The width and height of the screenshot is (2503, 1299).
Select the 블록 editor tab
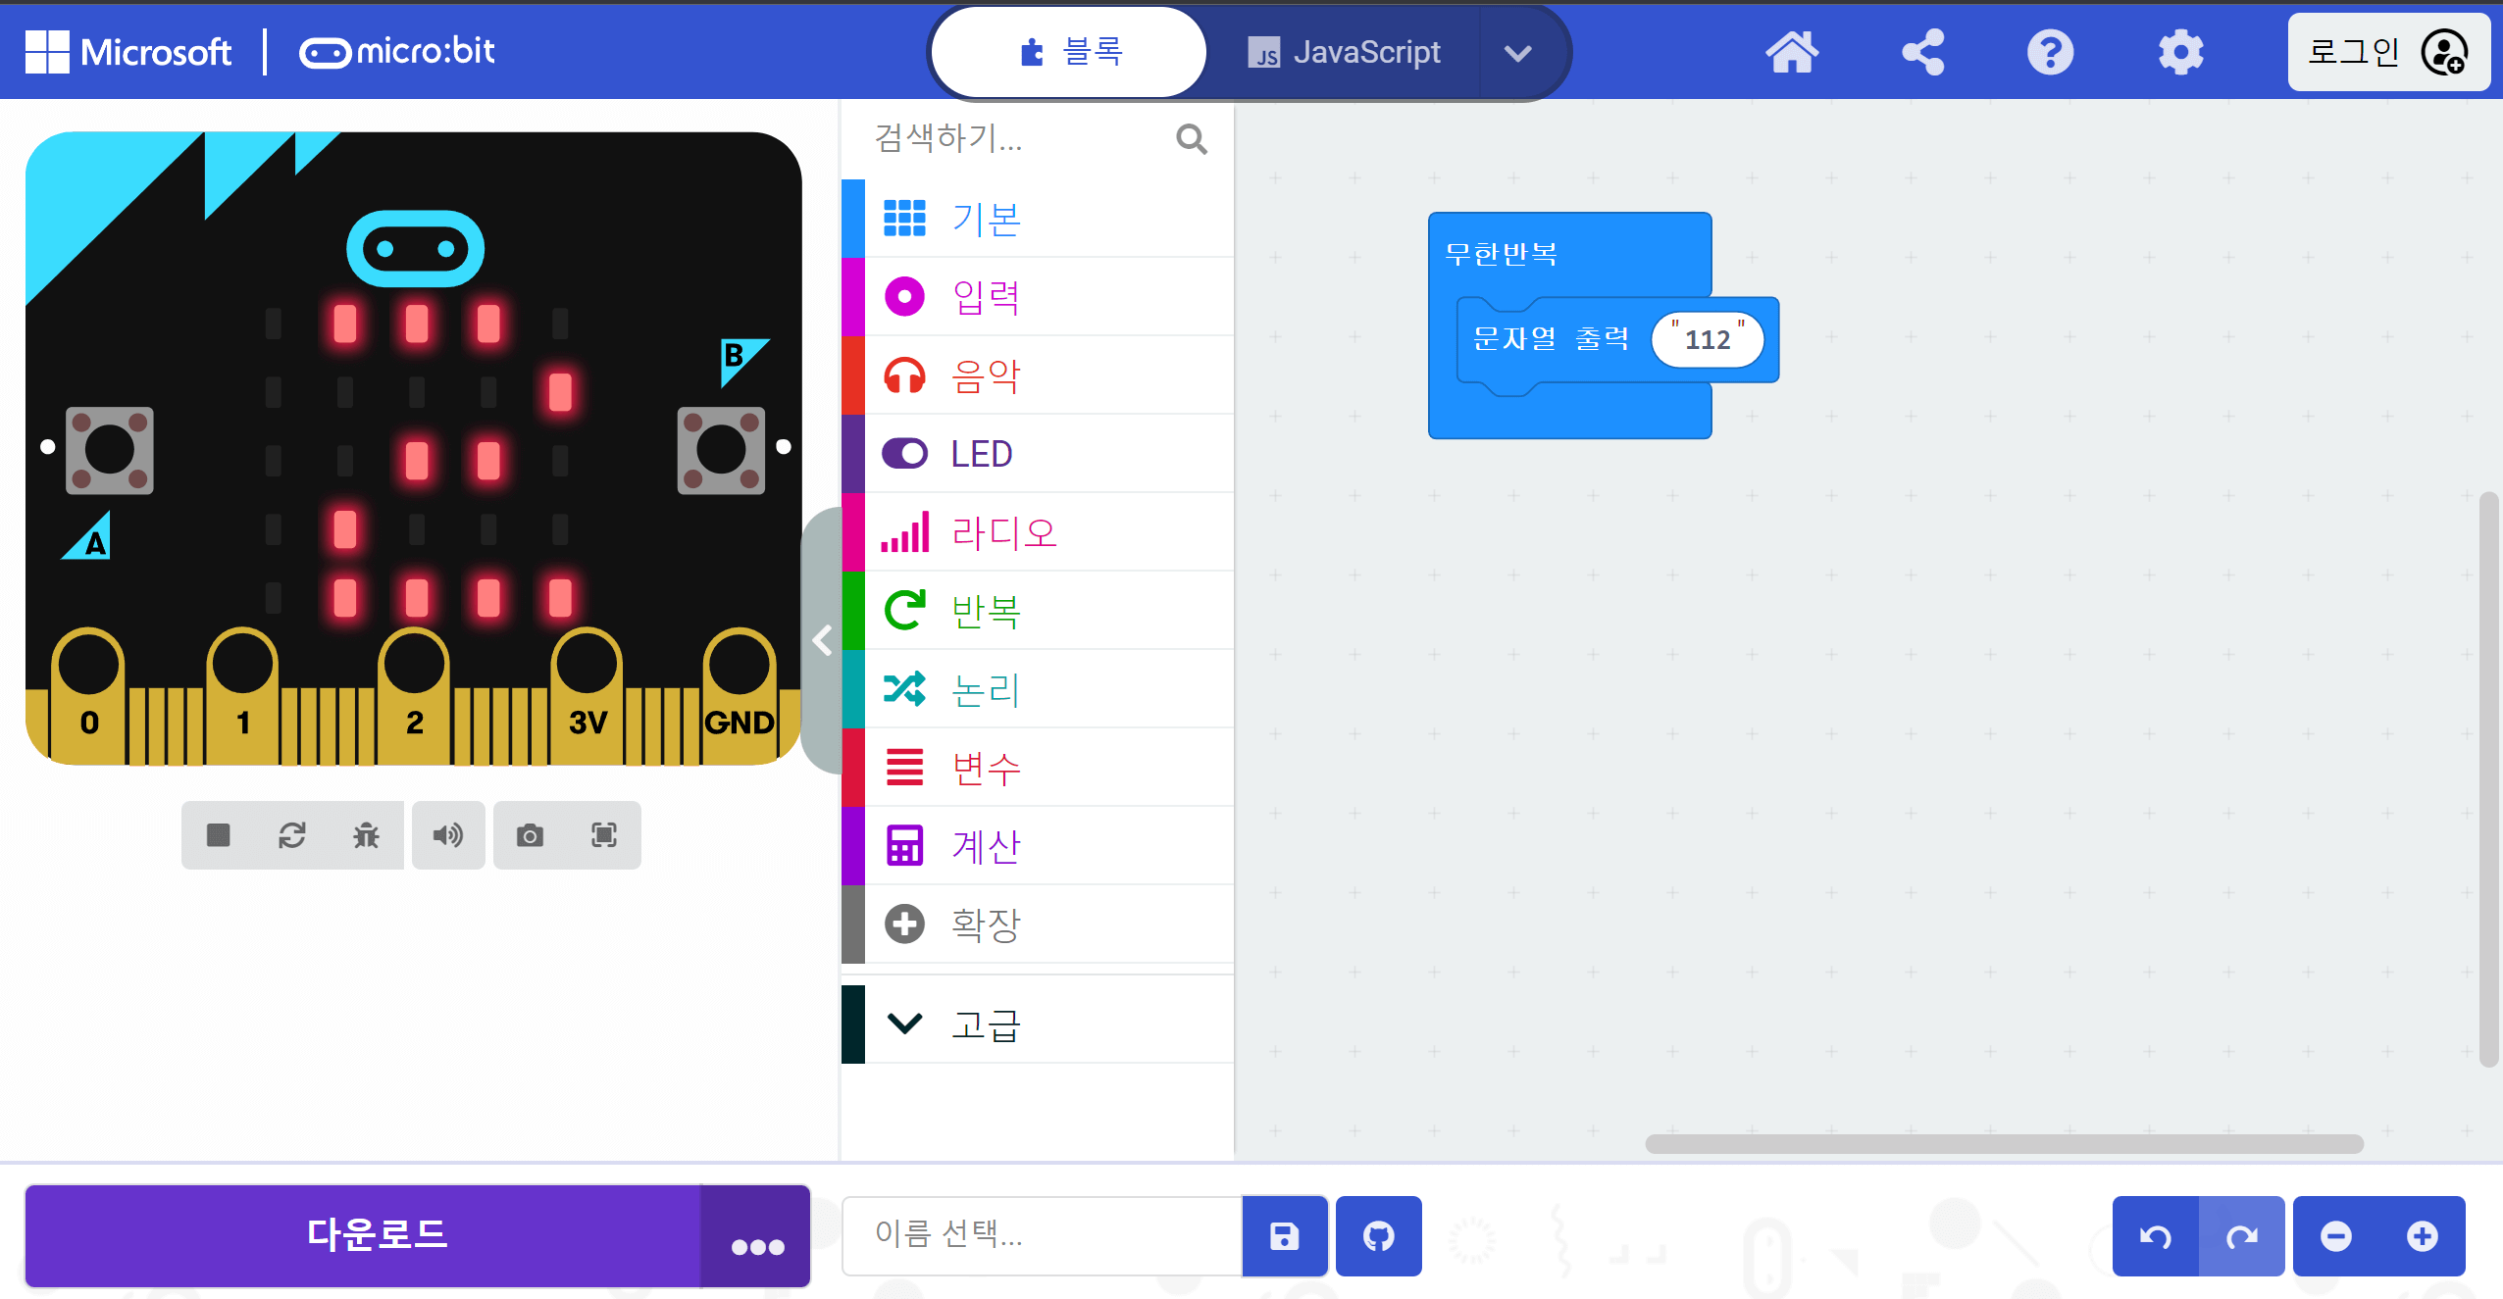click(1069, 52)
